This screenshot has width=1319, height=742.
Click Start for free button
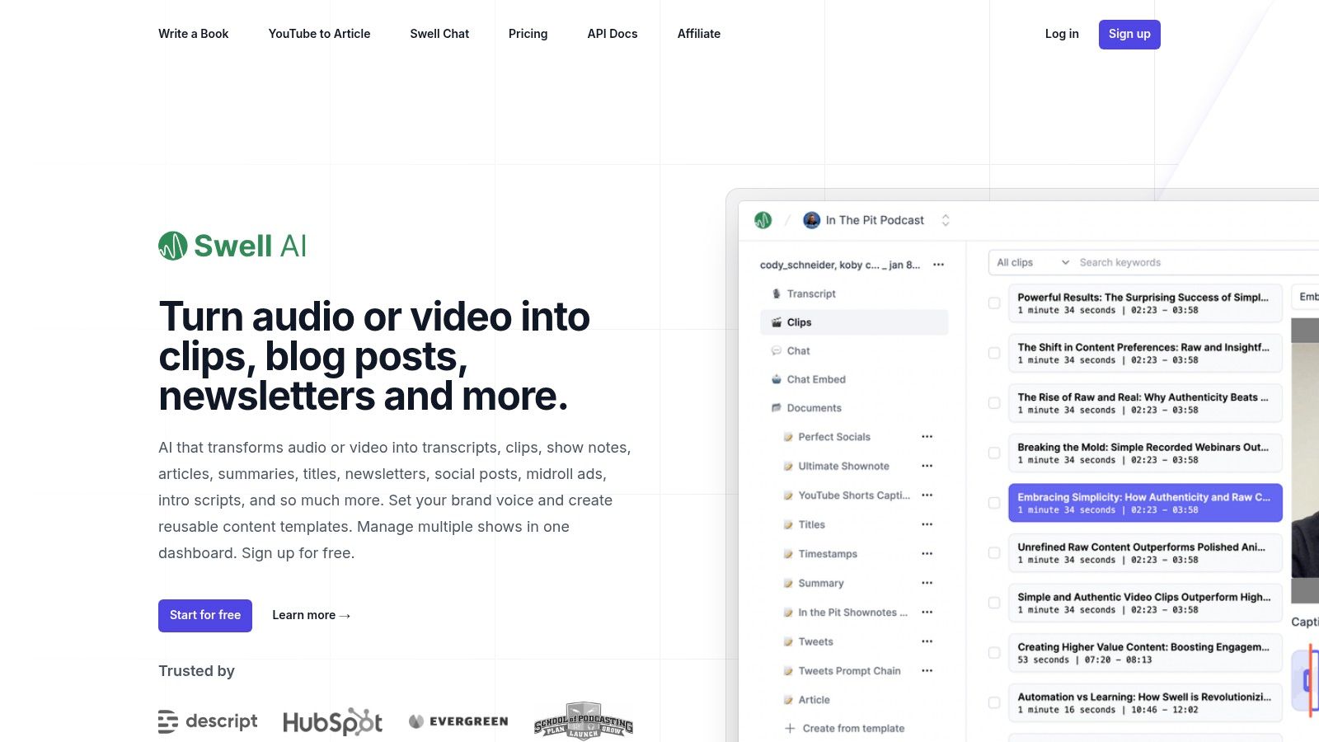coord(205,616)
